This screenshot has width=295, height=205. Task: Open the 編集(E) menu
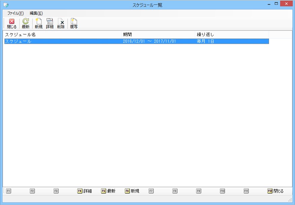click(36, 13)
